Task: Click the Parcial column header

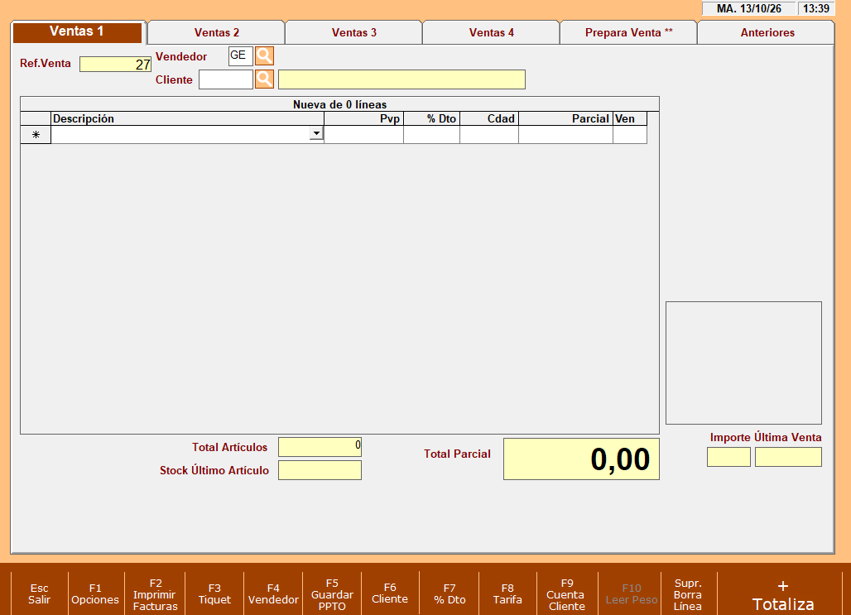Action: click(565, 119)
